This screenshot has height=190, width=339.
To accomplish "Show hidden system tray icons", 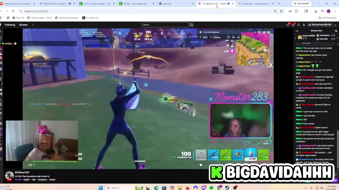I will tap(305, 188).
